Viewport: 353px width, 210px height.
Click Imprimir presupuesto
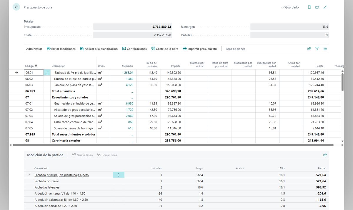click(x=200, y=49)
